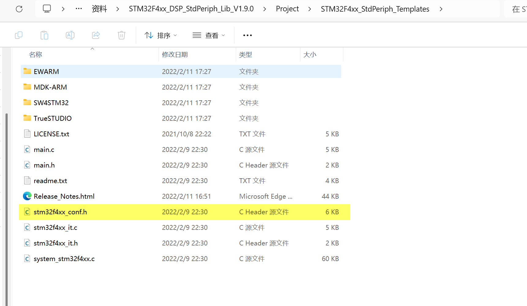Select the main.h file name
This screenshot has height=306, width=527.
pos(44,165)
